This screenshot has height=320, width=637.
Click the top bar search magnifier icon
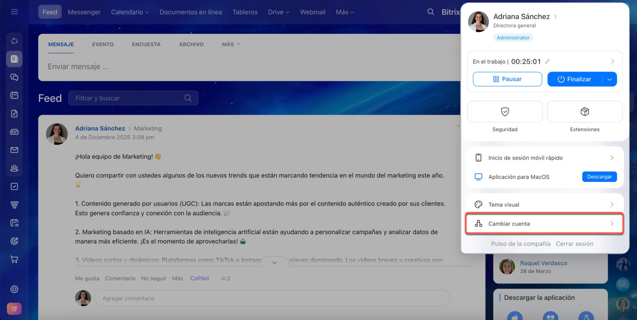pos(430,12)
